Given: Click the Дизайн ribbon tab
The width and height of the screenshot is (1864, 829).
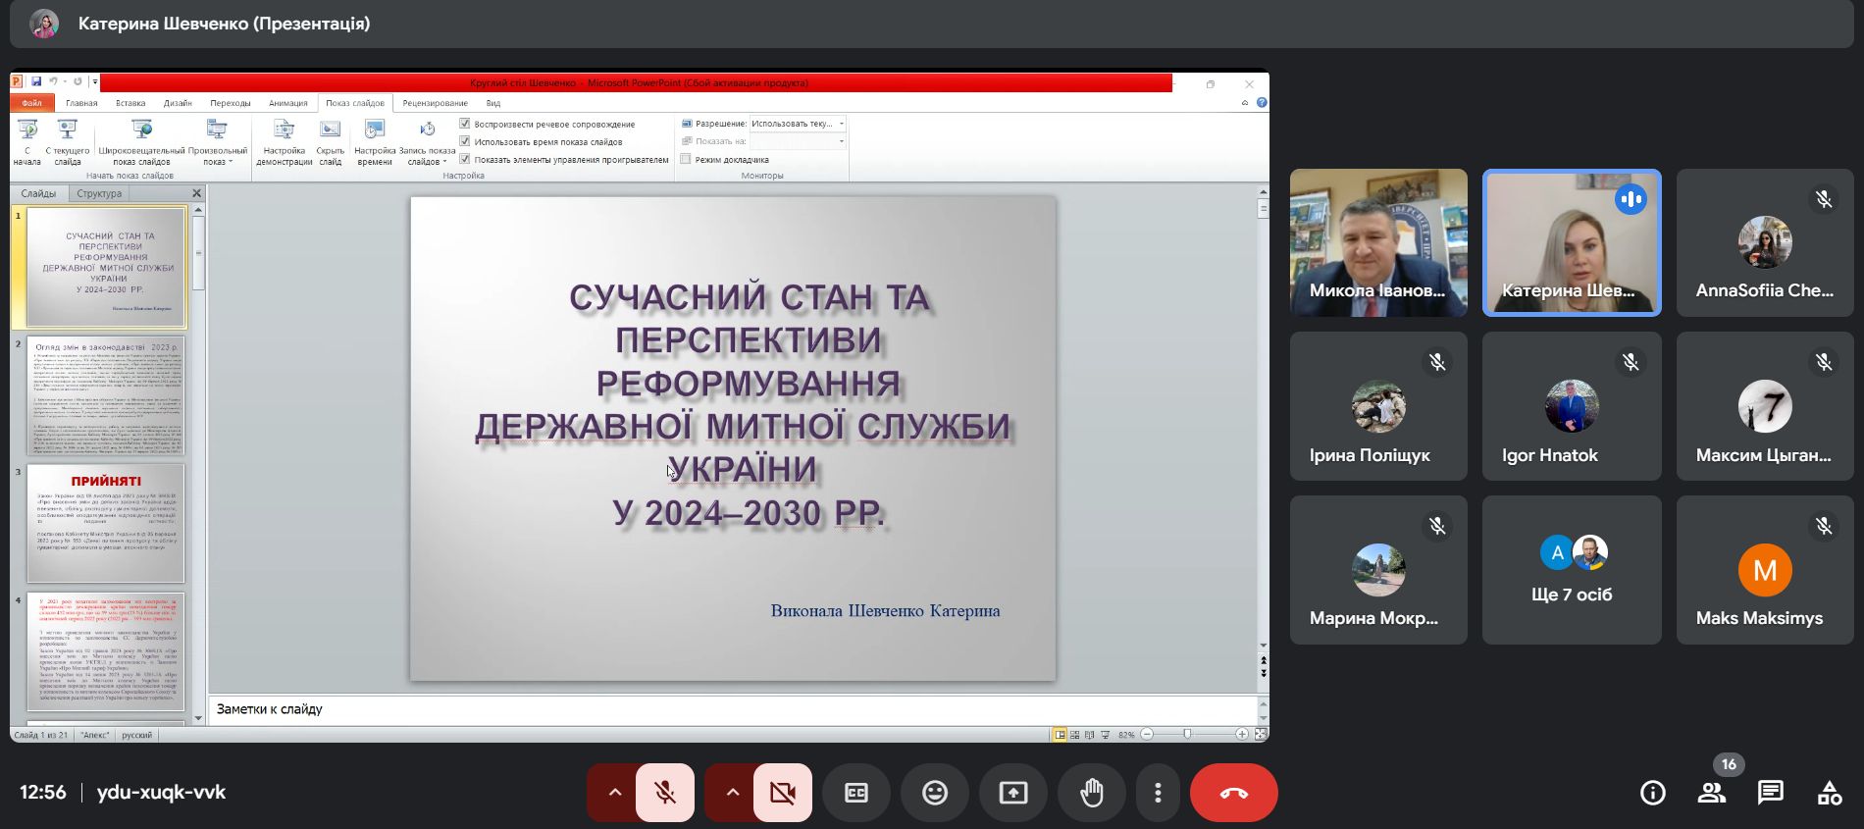Looking at the screenshot, I should [x=178, y=103].
